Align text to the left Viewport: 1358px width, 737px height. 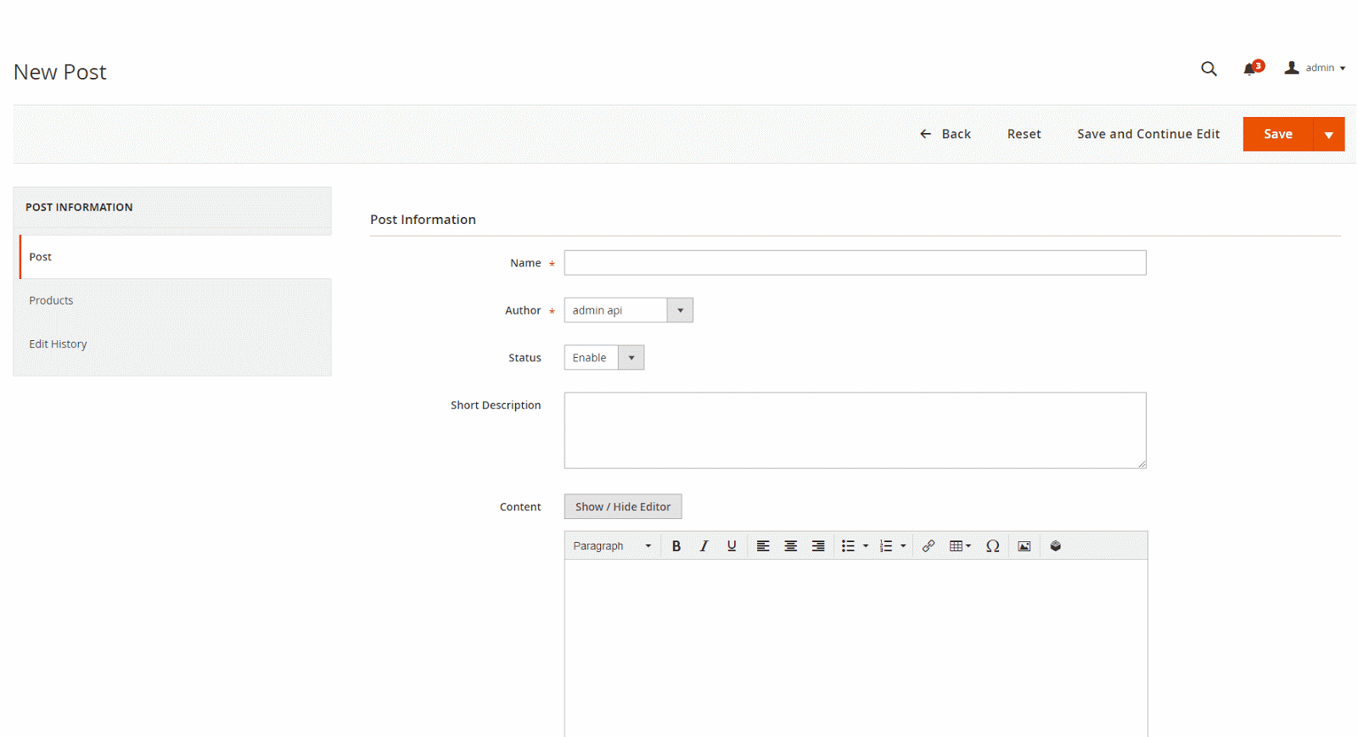[763, 546]
